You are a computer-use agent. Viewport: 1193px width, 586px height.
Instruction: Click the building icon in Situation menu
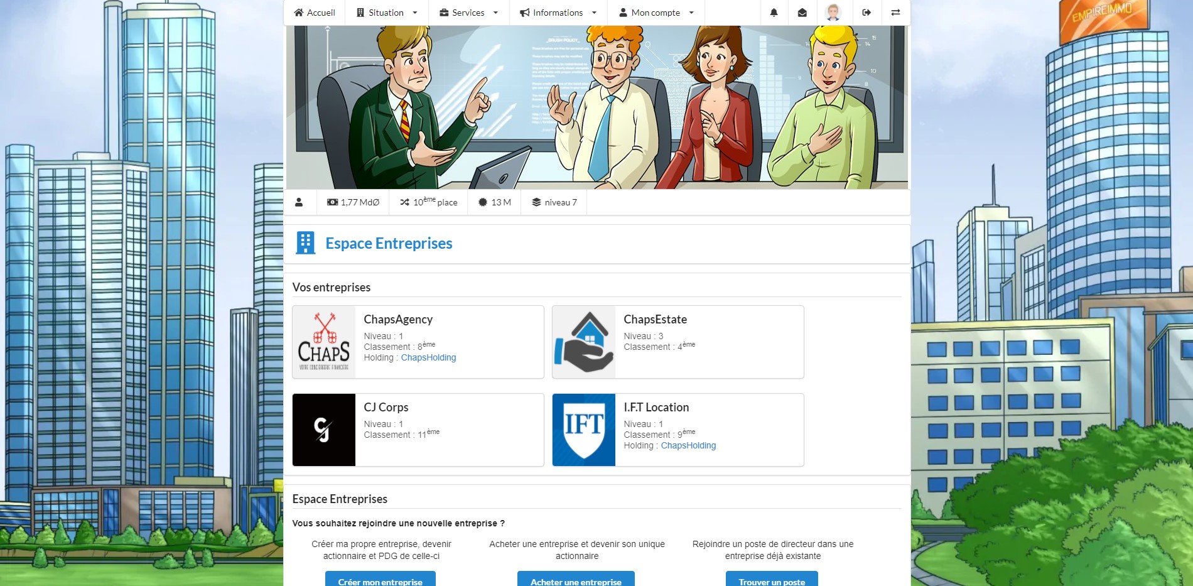[x=360, y=13]
